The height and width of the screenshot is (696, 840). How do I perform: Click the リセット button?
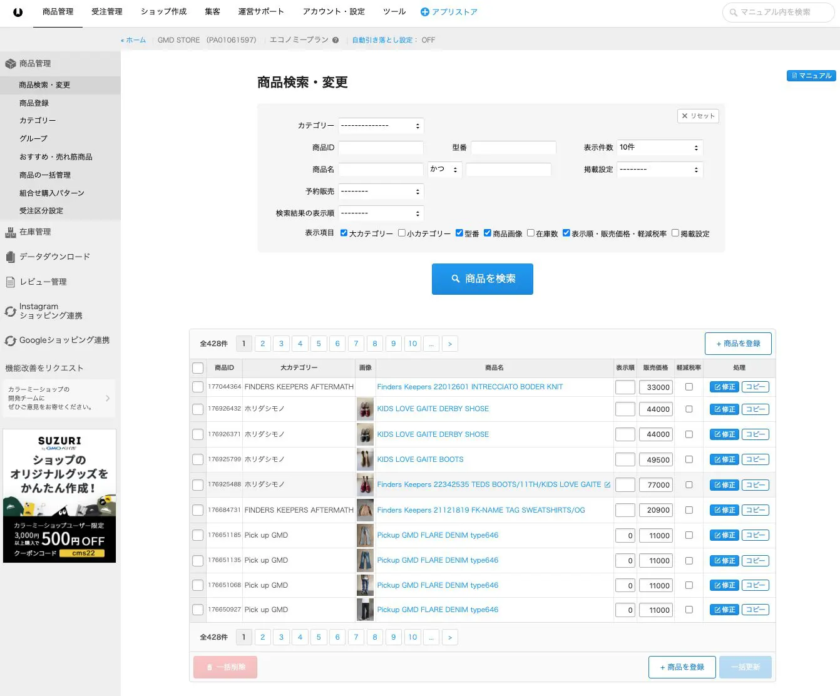click(698, 116)
